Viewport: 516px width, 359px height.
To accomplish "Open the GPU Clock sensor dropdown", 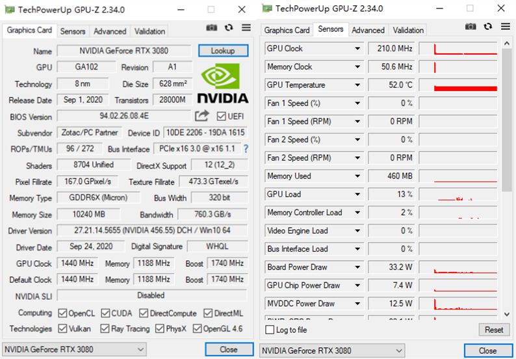I will point(357,49).
